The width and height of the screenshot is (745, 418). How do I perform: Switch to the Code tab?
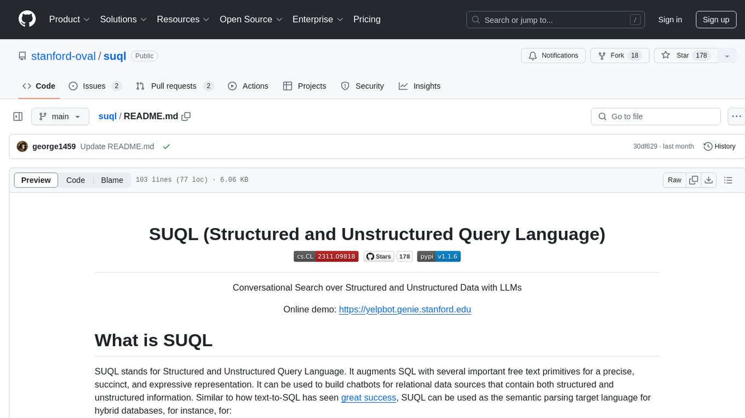(39, 86)
